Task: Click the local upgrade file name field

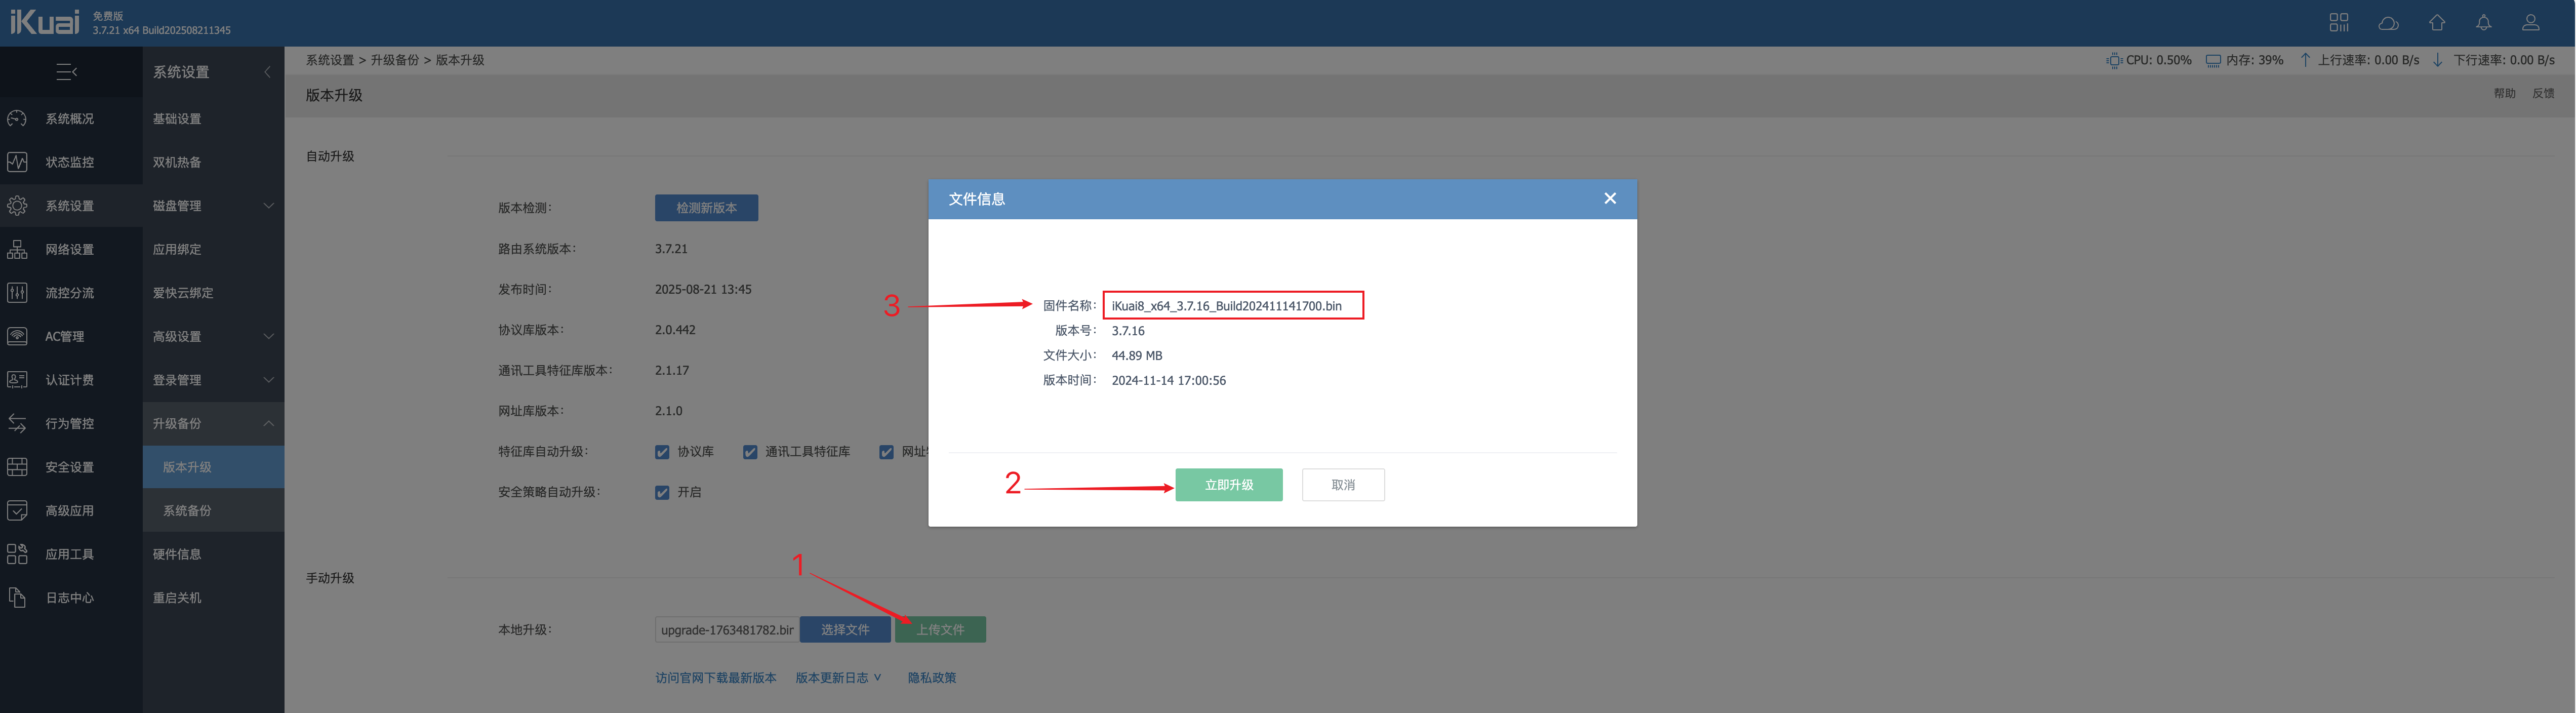Action: [x=726, y=629]
